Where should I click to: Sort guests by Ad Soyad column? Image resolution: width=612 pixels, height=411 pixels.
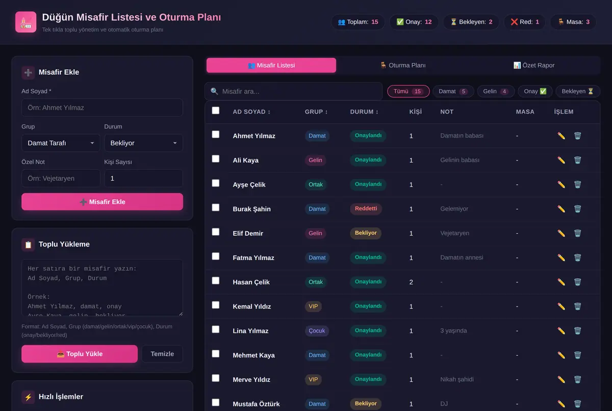click(x=251, y=112)
